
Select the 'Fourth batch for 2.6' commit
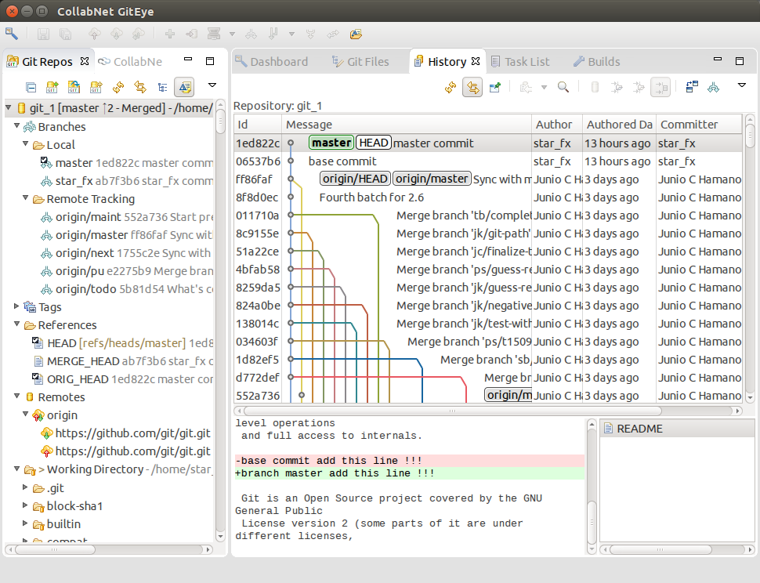(x=487, y=197)
